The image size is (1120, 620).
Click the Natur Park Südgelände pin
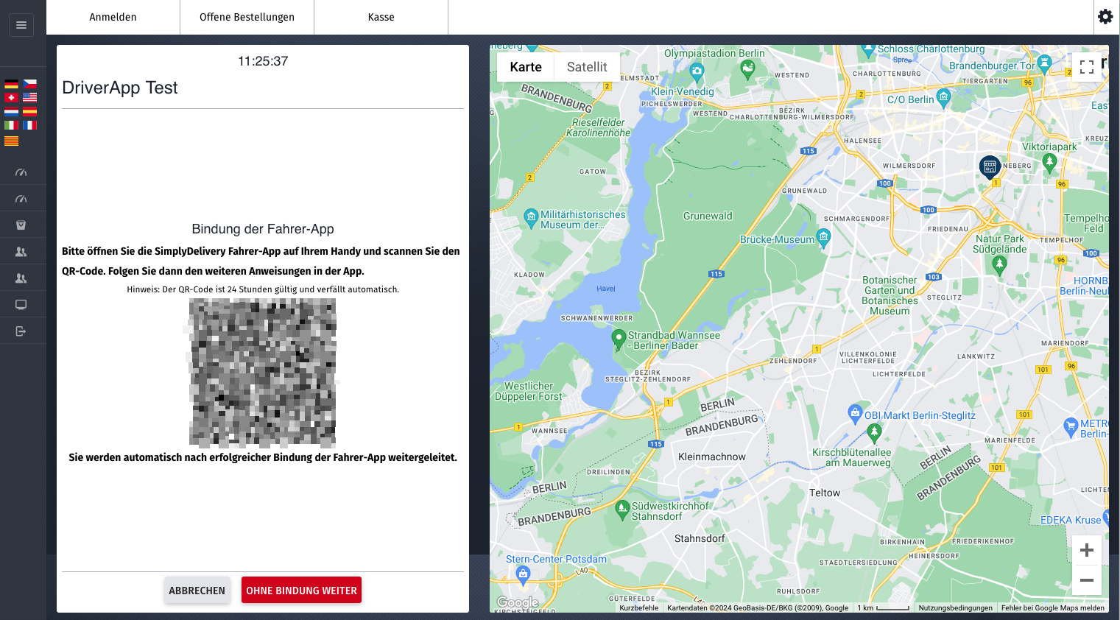click(999, 265)
